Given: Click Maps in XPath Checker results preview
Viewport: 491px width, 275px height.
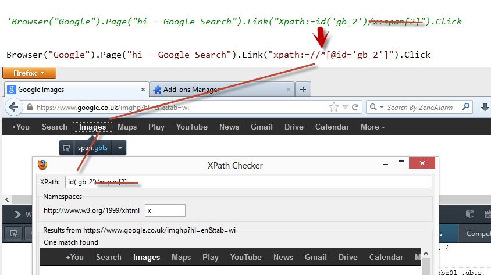Looking at the screenshot, I should [182, 257].
